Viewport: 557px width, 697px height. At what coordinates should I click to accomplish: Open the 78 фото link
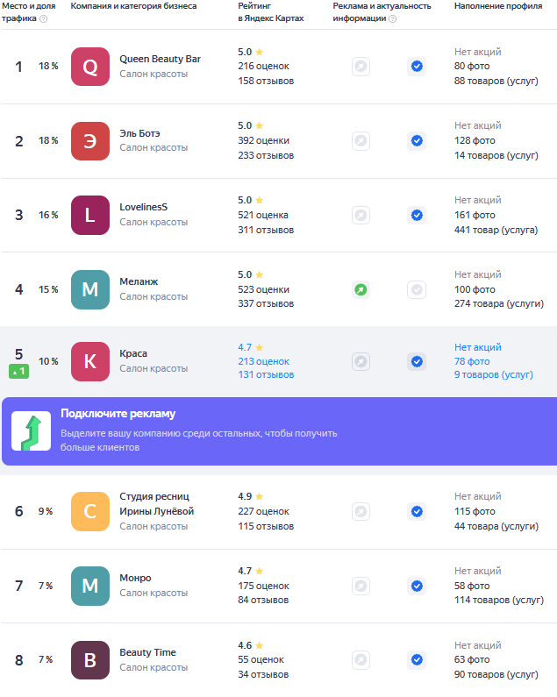472,361
